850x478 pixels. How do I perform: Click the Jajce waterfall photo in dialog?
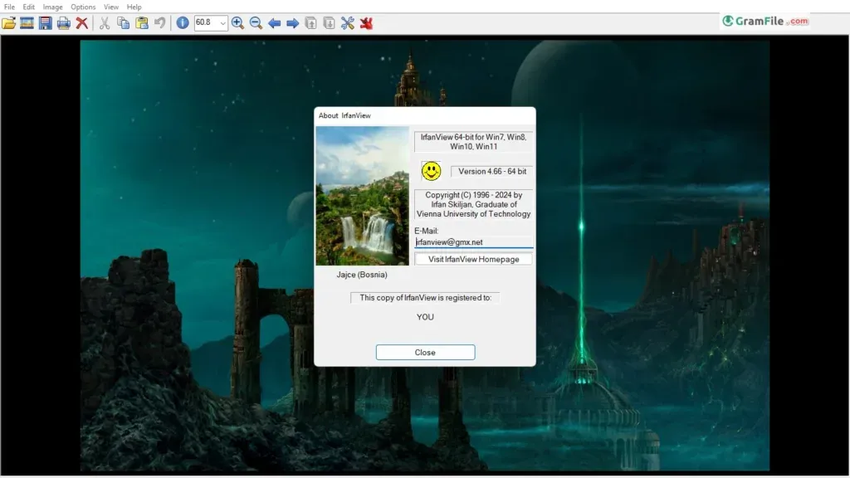point(362,196)
